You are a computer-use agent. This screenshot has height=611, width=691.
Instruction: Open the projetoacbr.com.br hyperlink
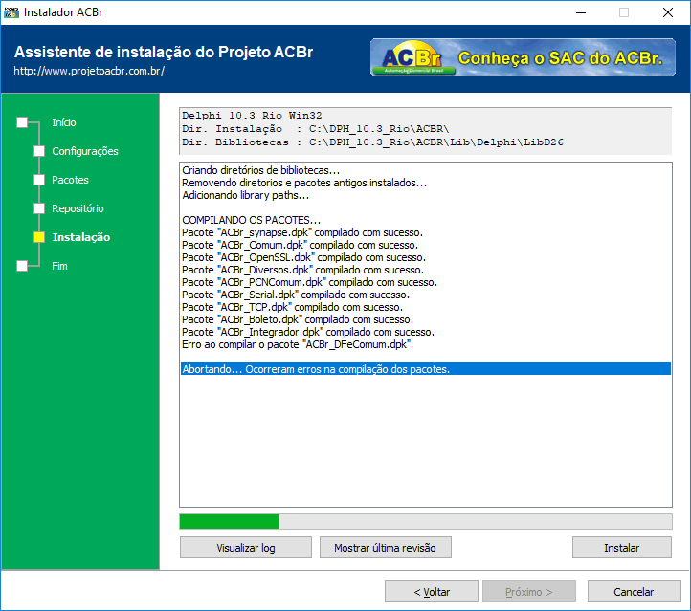pos(89,71)
